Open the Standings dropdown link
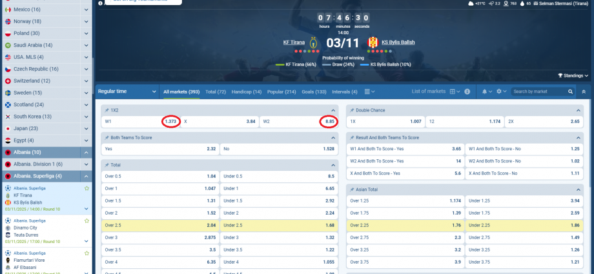 (x=573, y=75)
